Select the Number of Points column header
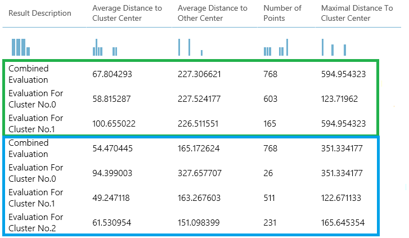The height and width of the screenshot is (238, 409). pos(282,14)
